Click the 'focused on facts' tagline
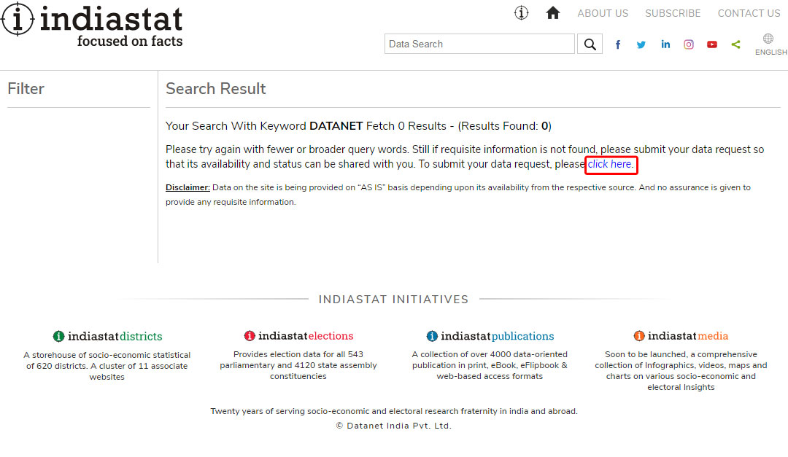Screen dimensions: 788x457 tap(130, 41)
